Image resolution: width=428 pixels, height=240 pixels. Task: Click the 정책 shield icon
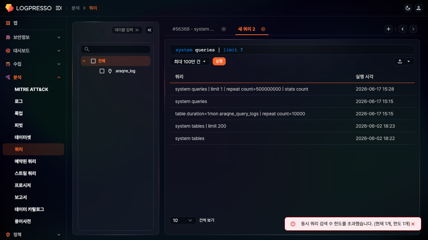tap(8, 235)
